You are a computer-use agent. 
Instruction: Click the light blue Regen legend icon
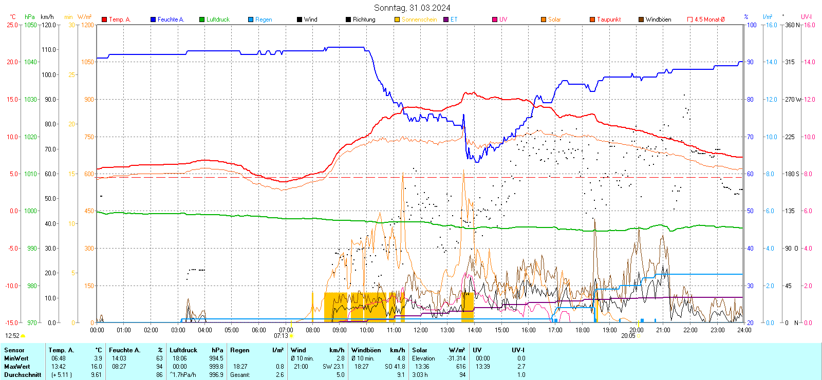pyautogui.click(x=251, y=20)
